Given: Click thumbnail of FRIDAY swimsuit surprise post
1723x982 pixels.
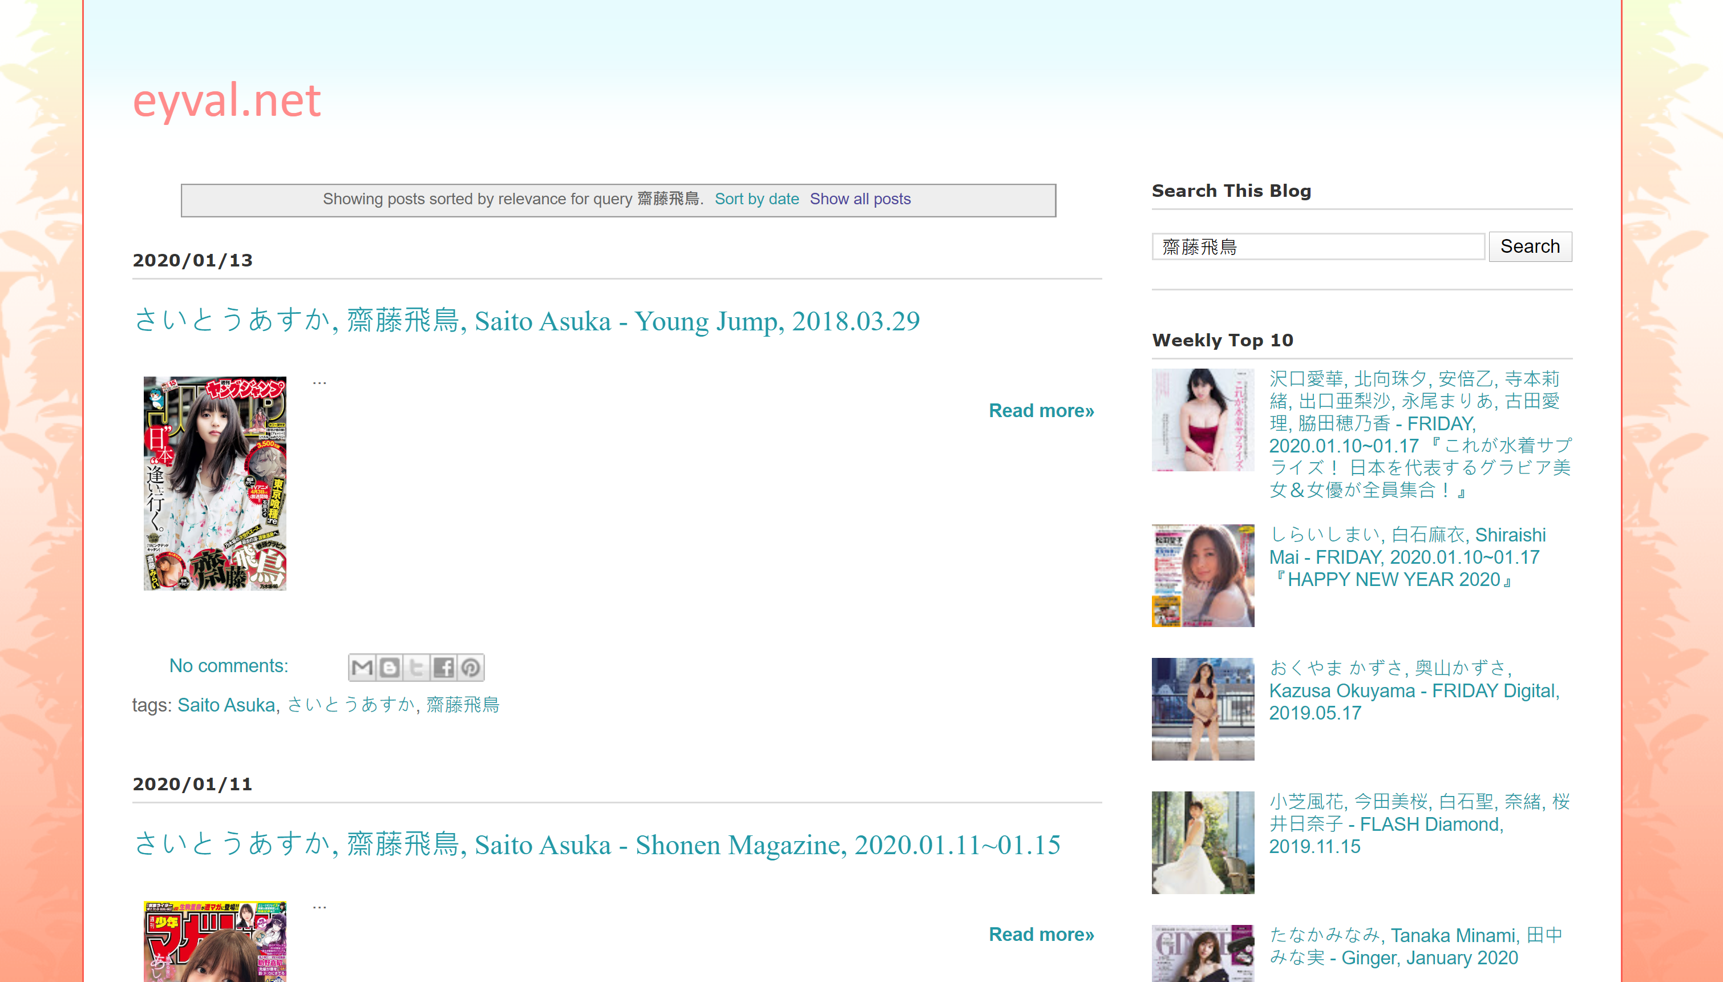Looking at the screenshot, I should tap(1203, 419).
